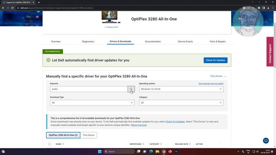Open a new browser tab

pyautogui.click(x=39, y=3)
